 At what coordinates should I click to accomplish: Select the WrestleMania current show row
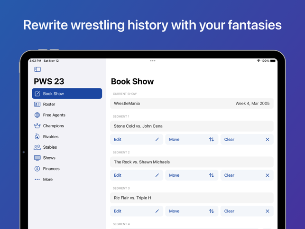pos(192,103)
